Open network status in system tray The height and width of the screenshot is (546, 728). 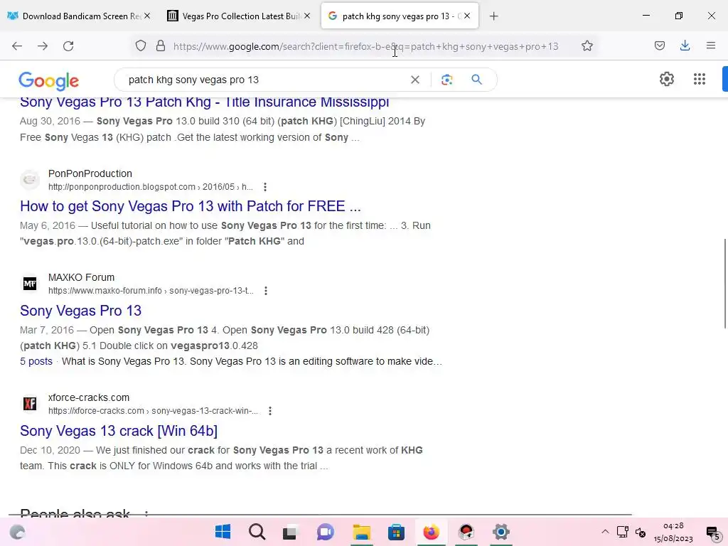pyautogui.click(x=622, y=532)
